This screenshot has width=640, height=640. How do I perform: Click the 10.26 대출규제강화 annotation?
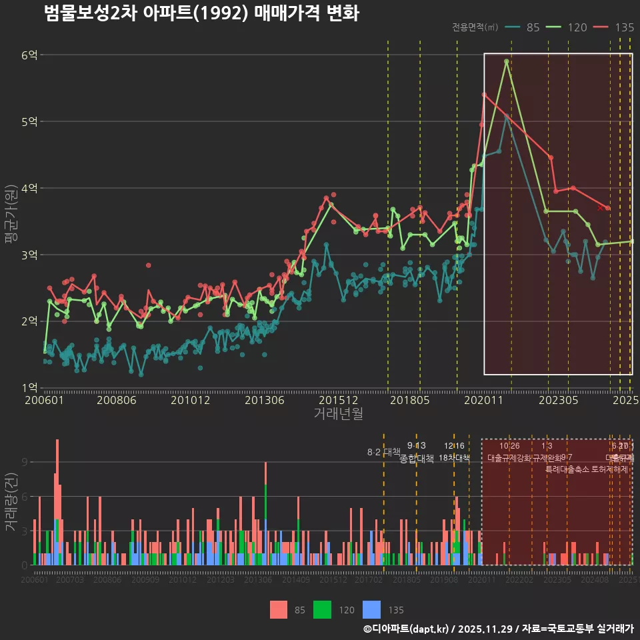pos(509,452)
